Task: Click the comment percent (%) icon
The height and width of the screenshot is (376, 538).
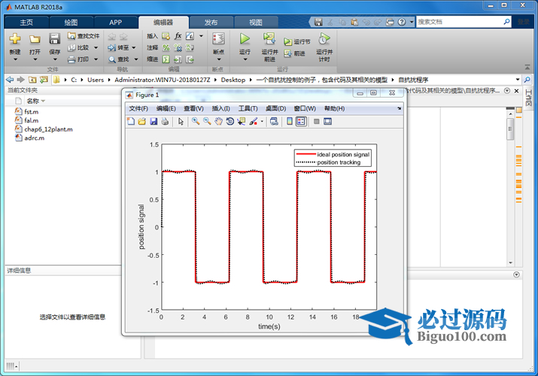Action: [x=166, y=47]
